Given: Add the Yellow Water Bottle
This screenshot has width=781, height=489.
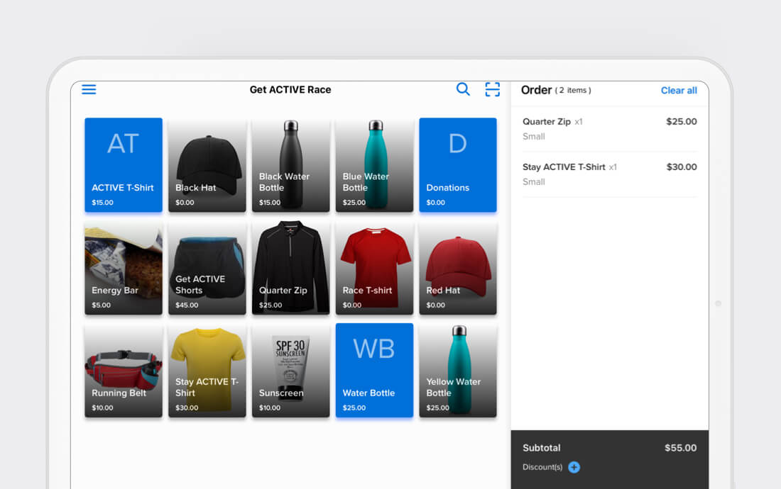Looking at the screenshot, I should coord(458,371).
